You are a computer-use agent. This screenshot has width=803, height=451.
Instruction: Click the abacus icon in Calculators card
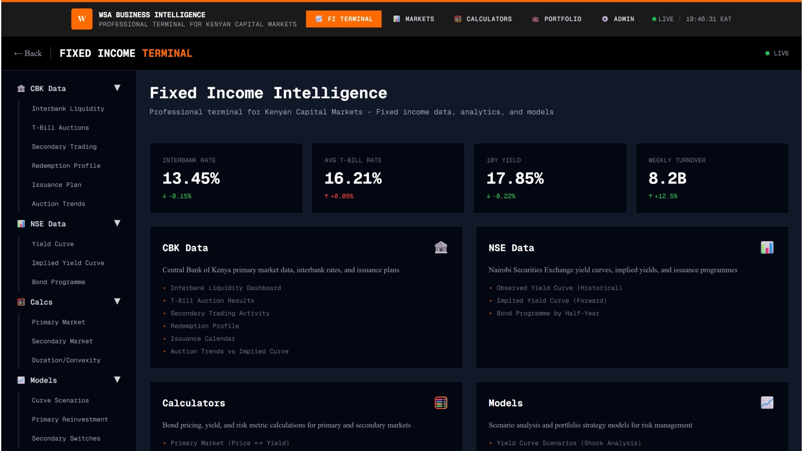point(441,403)
